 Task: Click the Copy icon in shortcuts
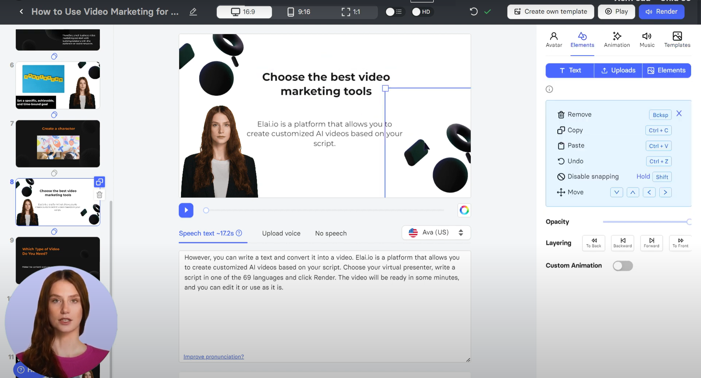coord(561,130)
